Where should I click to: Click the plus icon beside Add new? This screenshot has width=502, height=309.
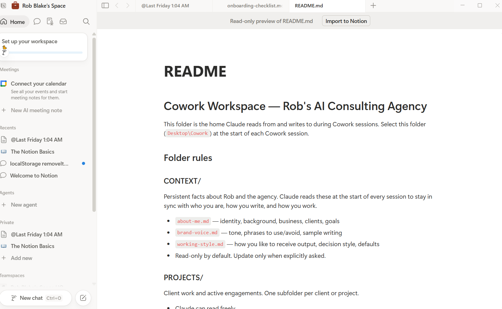[4, 258]
